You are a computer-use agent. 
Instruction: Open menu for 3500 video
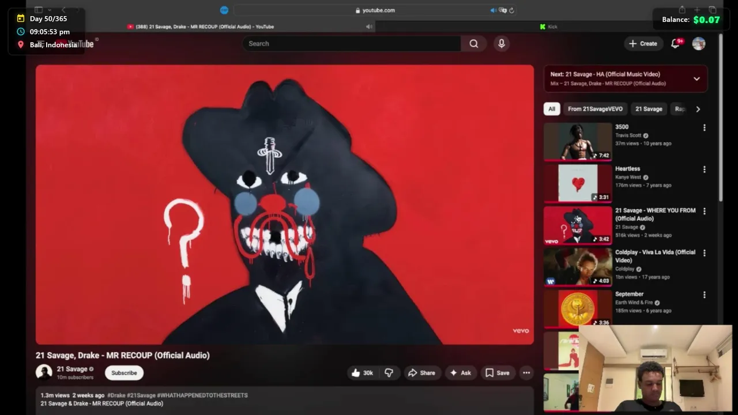(x=704, y=127)
